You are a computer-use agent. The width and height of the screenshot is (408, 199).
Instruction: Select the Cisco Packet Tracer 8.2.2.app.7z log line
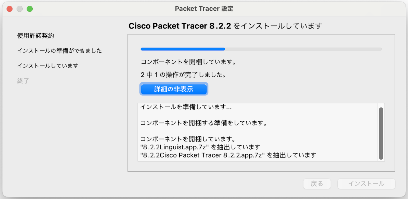[228, 155]
